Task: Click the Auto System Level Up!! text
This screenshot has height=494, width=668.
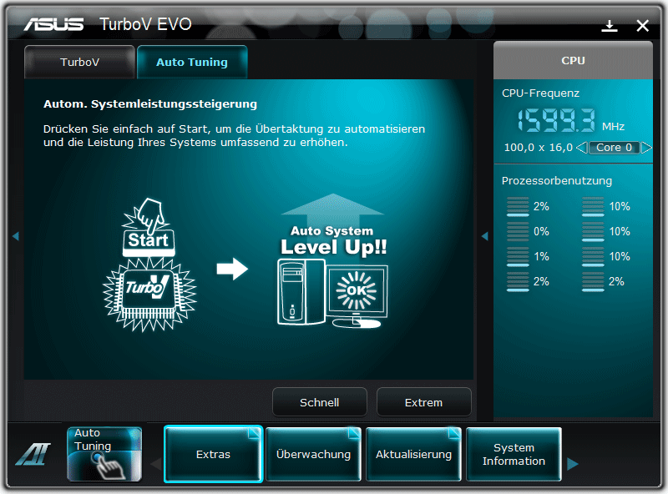Action: tap(332, 241)
